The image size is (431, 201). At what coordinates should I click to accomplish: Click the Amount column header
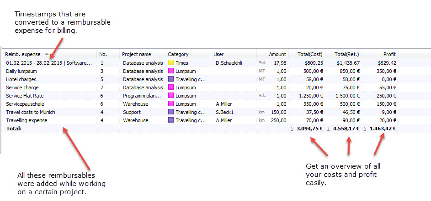277,54
